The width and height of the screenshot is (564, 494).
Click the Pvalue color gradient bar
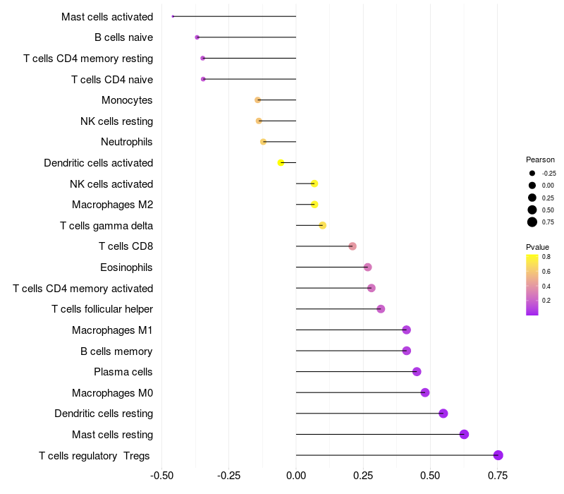[532, 285]
